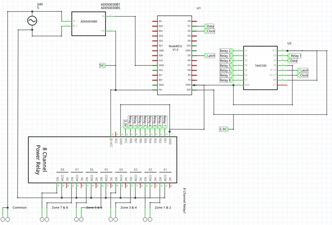Select the horizontal 3.3V net label

pyautogui.click(x=224, y=129)
